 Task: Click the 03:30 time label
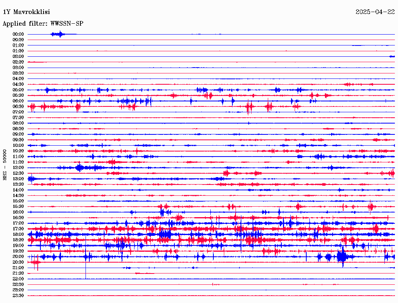[x=18, y=73]
